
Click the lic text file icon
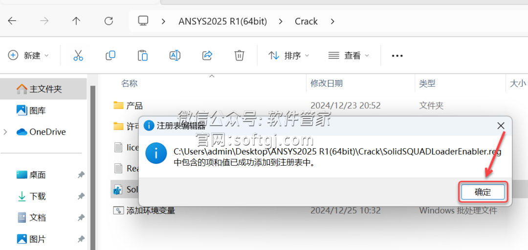pos(118,147)
